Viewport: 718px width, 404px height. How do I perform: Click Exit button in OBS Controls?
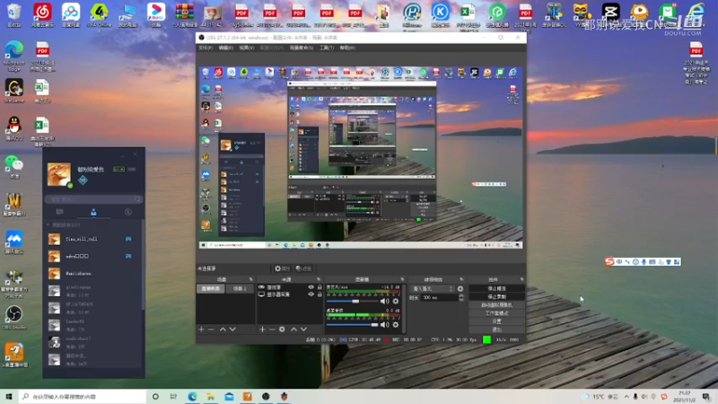coord(497,329)
